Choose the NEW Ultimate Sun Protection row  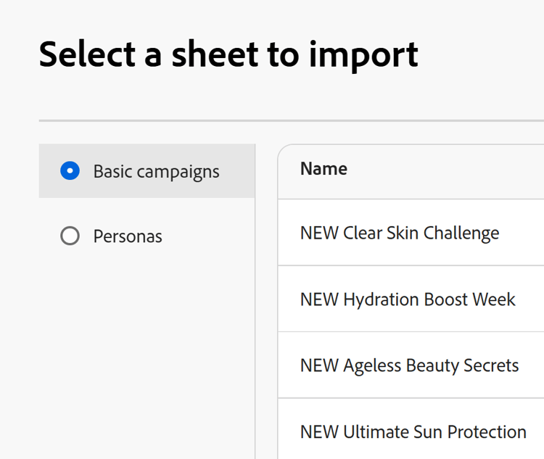(413, 432)
